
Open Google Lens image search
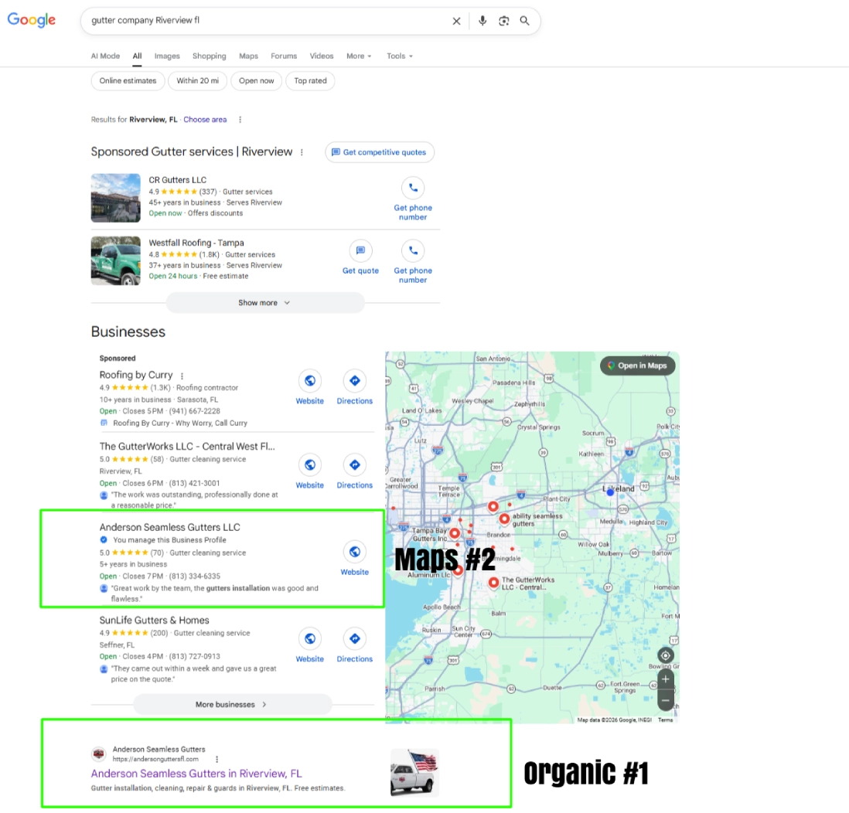pos(504,21)
